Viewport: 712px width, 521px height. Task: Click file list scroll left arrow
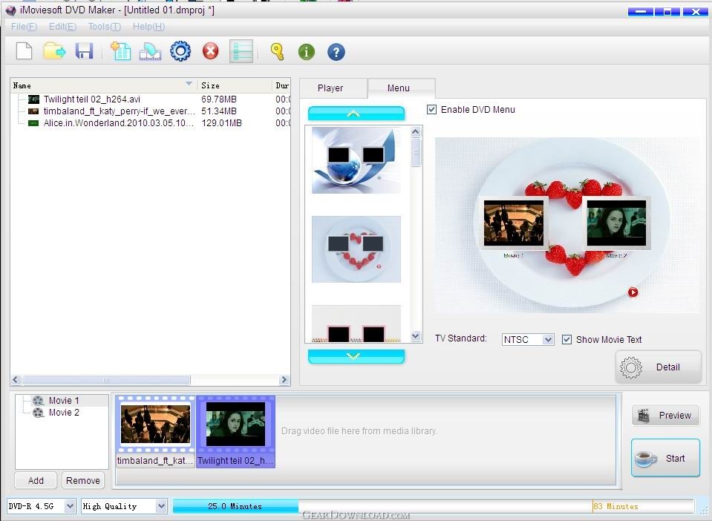[16, 380]
